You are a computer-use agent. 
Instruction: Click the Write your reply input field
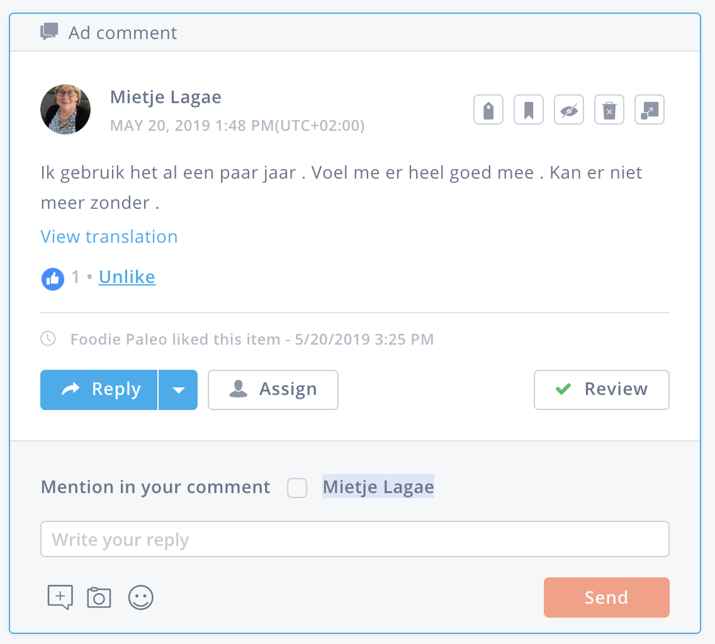[x=355, y=539]
